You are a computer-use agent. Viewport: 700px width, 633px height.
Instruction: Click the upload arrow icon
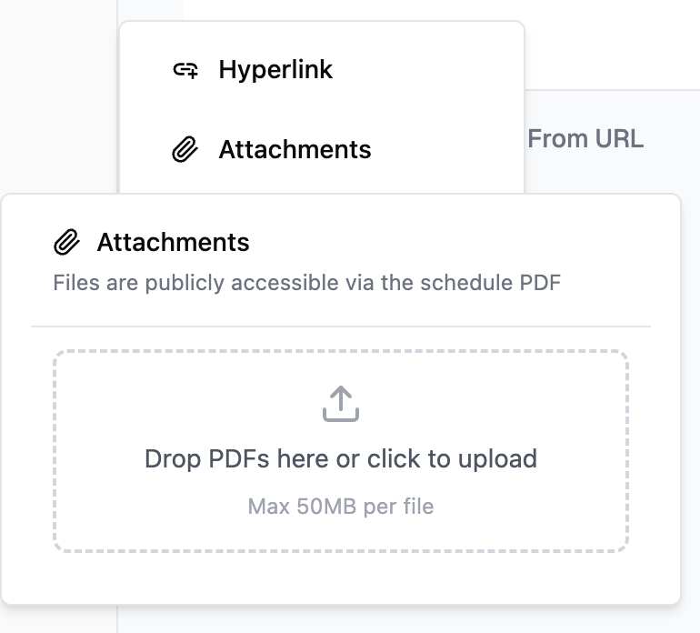pos(341,404)
